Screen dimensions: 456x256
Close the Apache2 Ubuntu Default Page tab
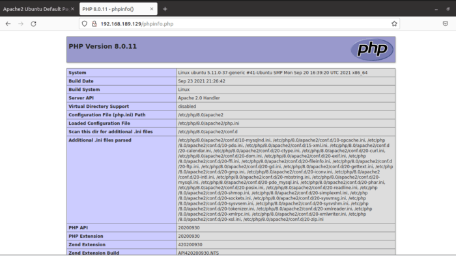point(72,9)
